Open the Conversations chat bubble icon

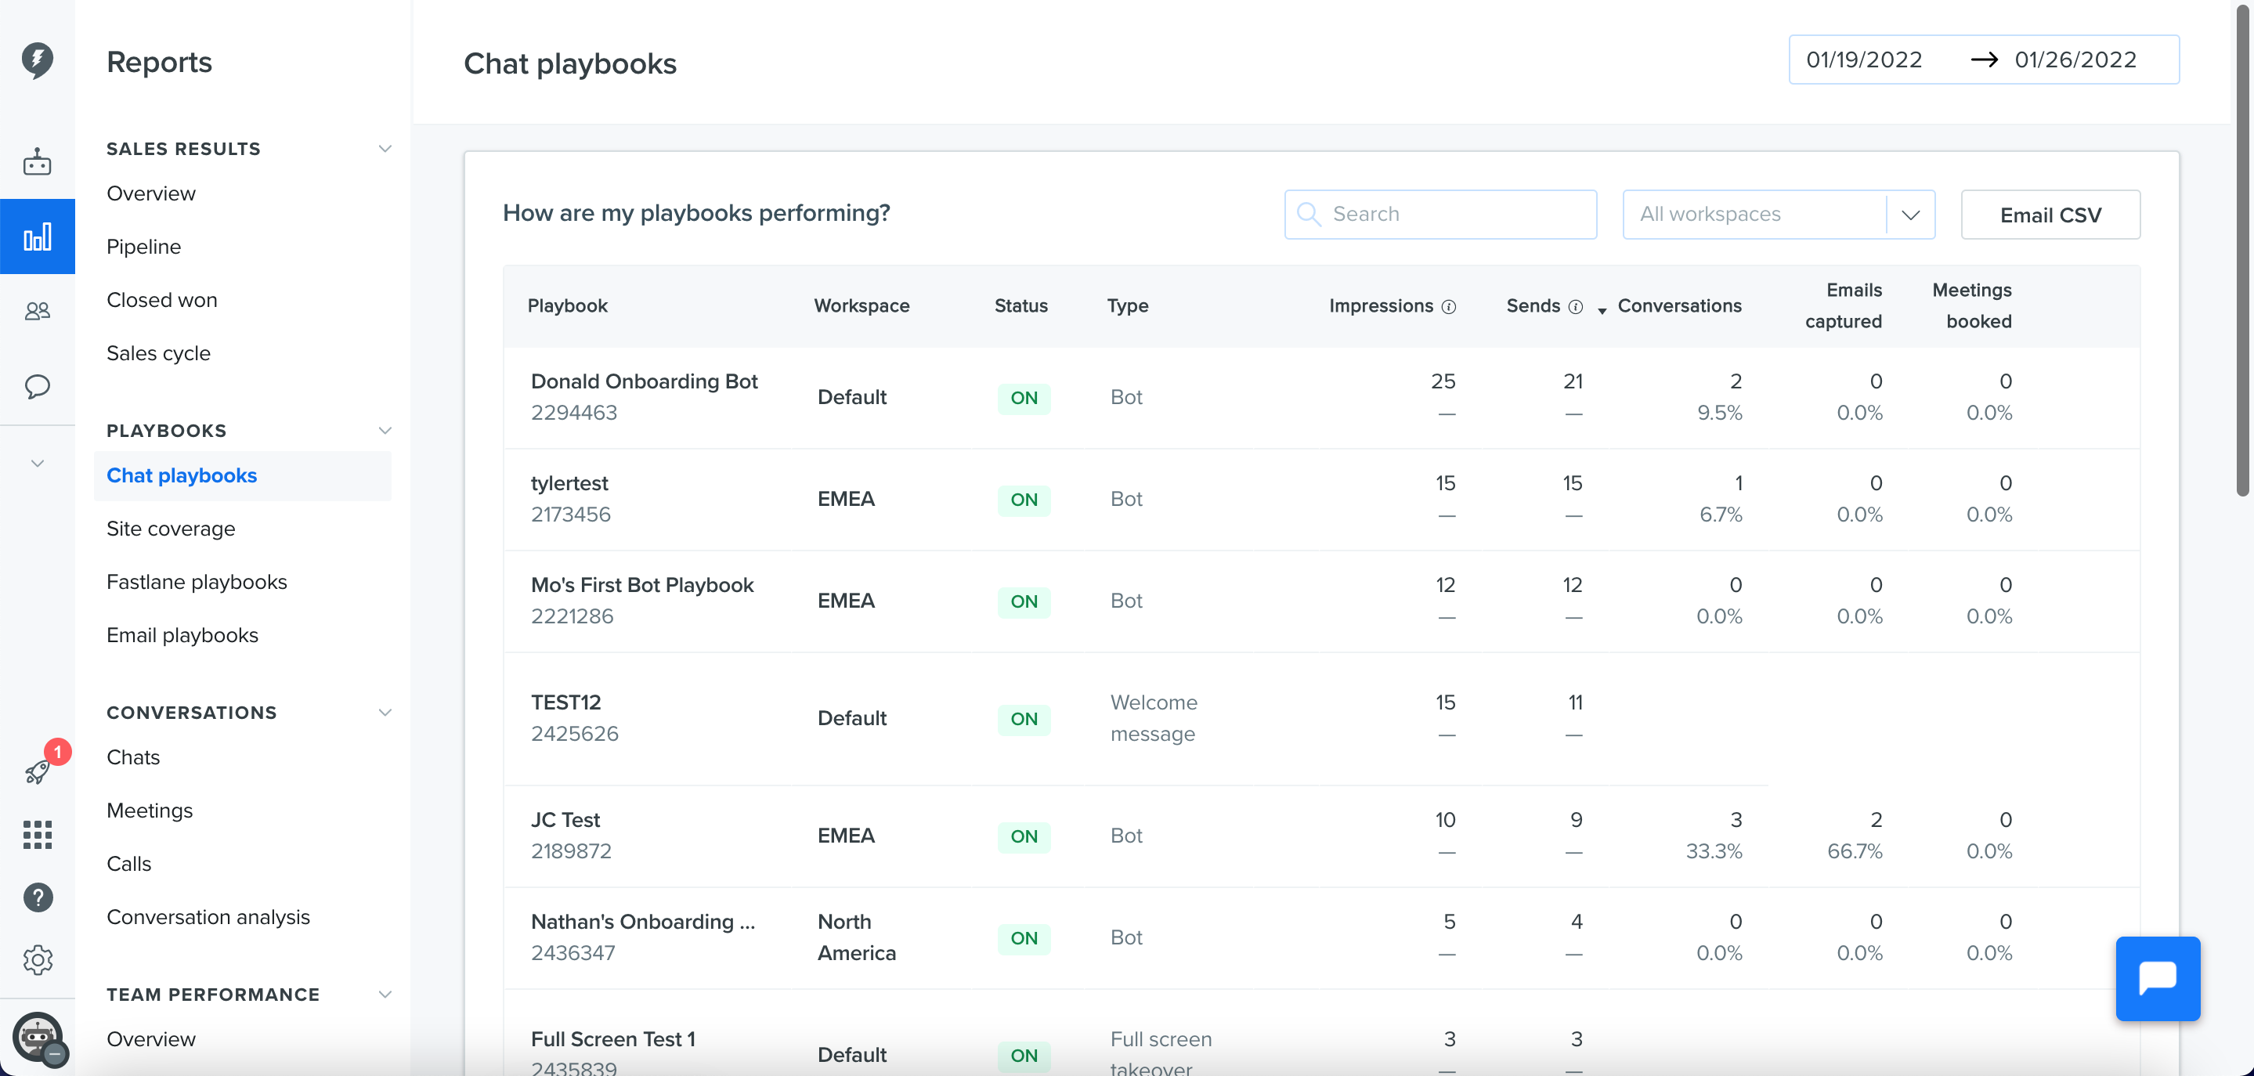tap(37, 386)
